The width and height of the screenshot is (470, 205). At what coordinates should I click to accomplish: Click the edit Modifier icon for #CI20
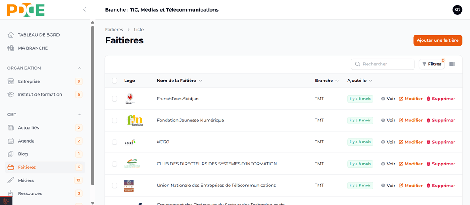point(401,142)
